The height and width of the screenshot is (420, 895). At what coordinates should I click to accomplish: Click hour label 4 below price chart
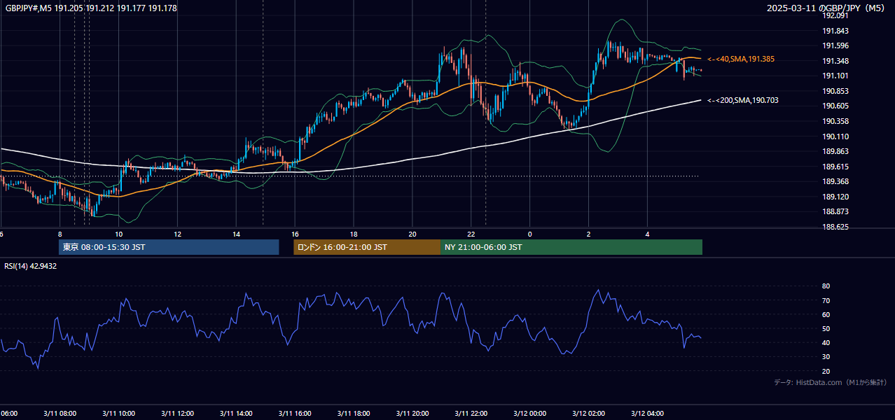click(648, 234)
